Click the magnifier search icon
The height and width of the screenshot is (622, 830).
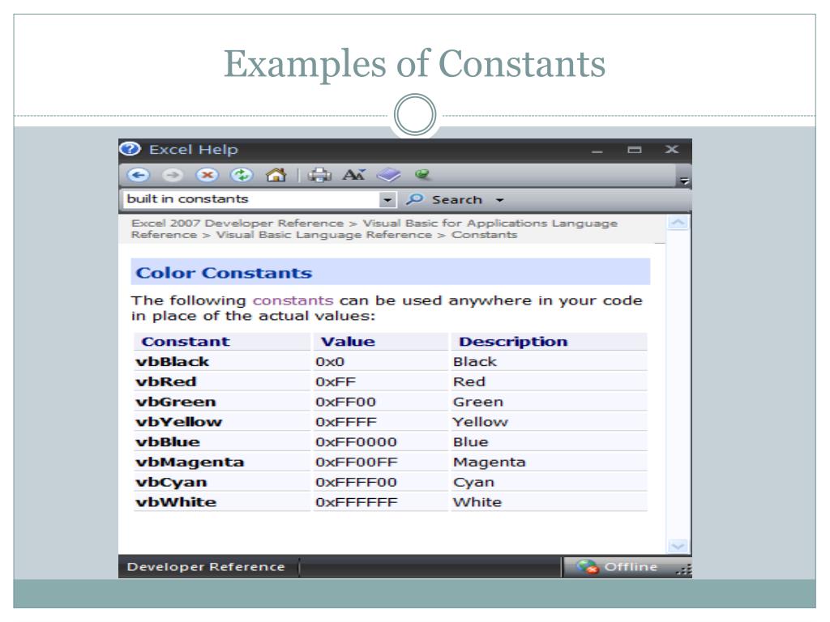(414, 199)
